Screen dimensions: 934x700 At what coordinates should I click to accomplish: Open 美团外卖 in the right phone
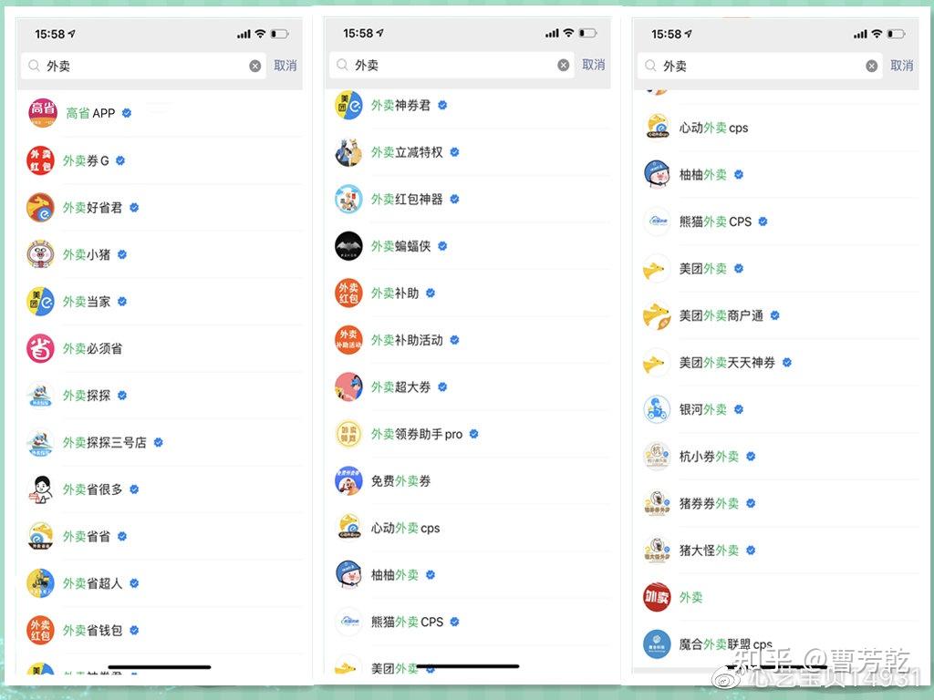tap(703, 269)
